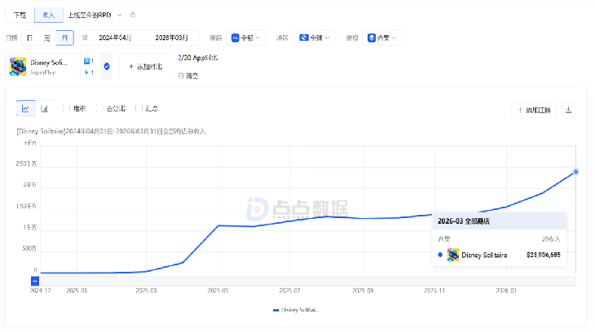
Task: Click the 清空 clear icon
Action: pos(181,76)
